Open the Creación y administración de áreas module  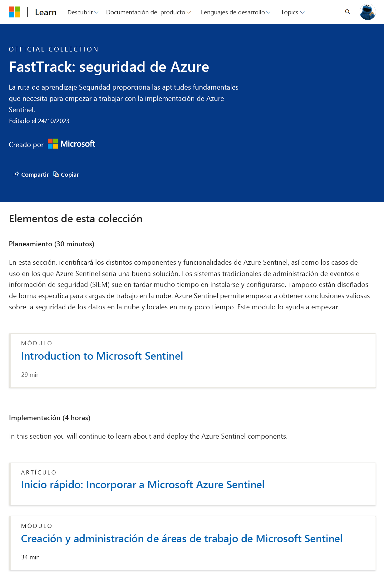tap(182, 538)
